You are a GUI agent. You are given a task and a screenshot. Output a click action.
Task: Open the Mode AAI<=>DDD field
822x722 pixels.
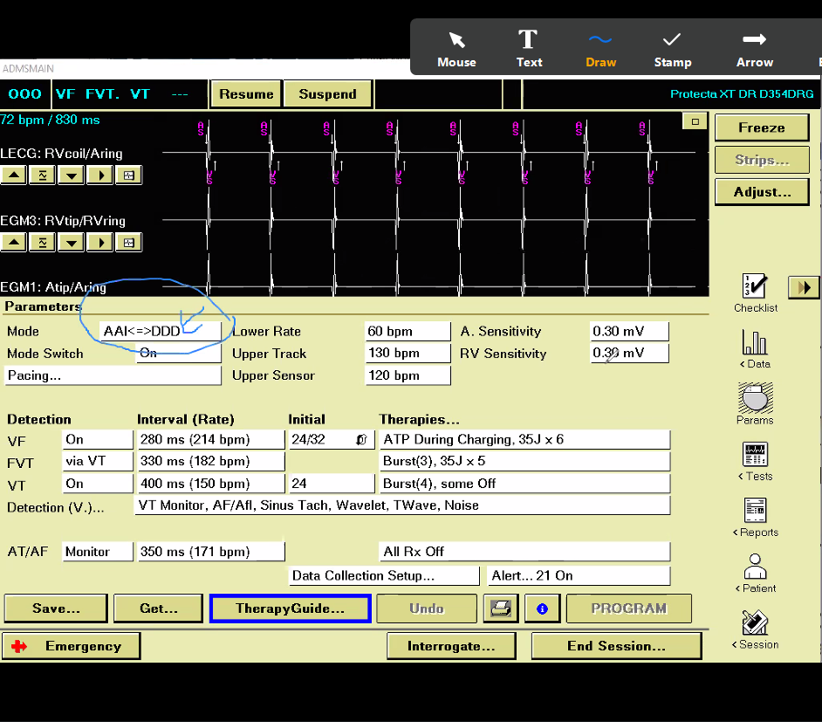coord(160,331)
